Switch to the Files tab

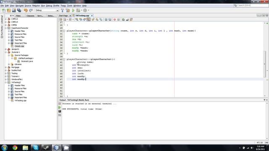[x=18, y=16]
